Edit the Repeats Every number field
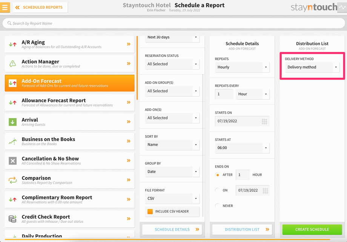 coord(224,94)
